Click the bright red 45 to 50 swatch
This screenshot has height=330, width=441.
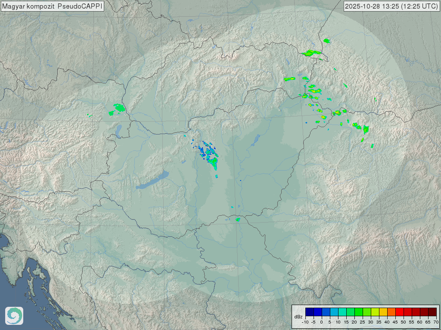(x=399, y=312)
